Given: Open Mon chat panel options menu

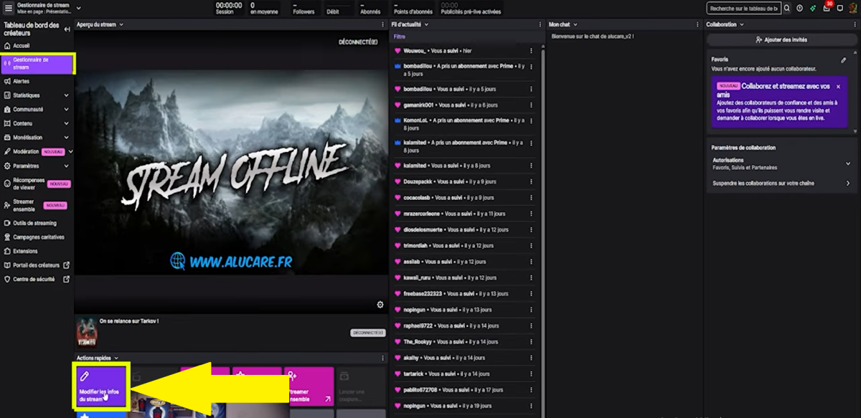Looking at the screenshot, I should pyautogui.click(x=699, y=24).
